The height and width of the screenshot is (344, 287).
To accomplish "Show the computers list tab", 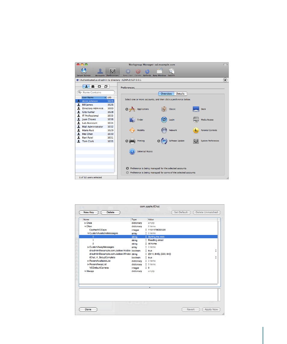I will click(x=99, y=87).
